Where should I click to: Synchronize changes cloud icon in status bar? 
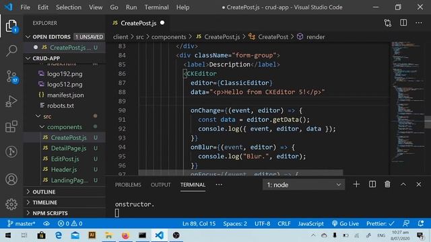[x=46, y=224]
